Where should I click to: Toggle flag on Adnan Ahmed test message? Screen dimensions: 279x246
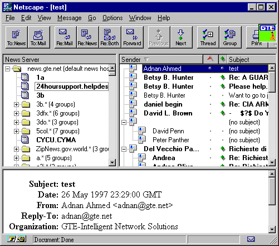210,68
